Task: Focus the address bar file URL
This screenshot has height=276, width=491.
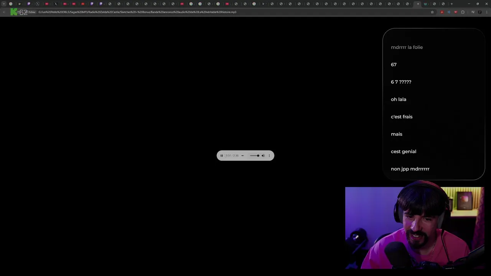Action: (x=137, y=12)
